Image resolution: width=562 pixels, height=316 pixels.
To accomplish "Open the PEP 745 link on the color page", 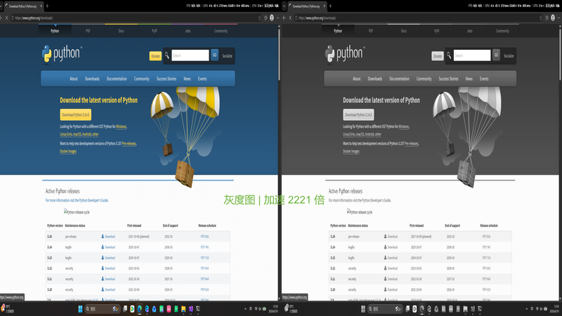I will click(x=204, y=247).
